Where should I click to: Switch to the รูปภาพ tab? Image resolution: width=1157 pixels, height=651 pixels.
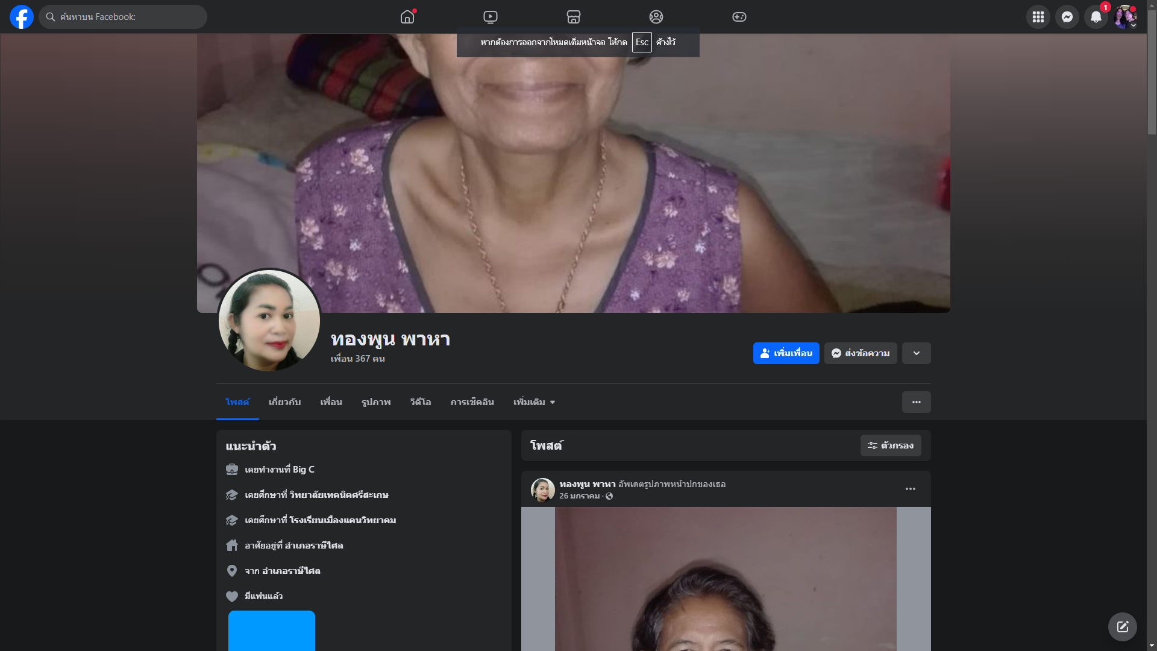click(x=376, y=402)
